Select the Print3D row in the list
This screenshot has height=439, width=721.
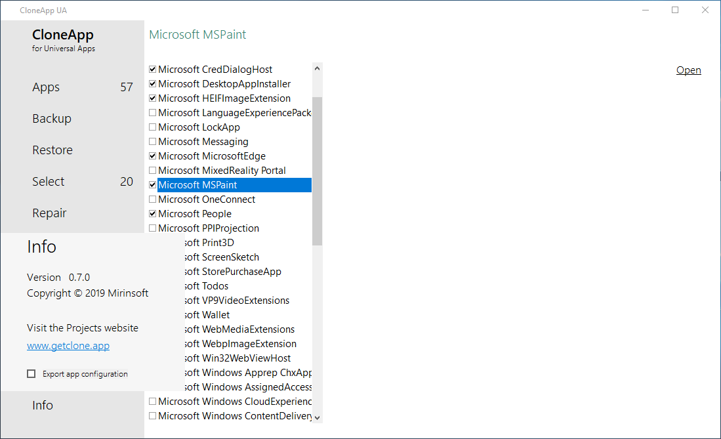(x=248, y=243)
